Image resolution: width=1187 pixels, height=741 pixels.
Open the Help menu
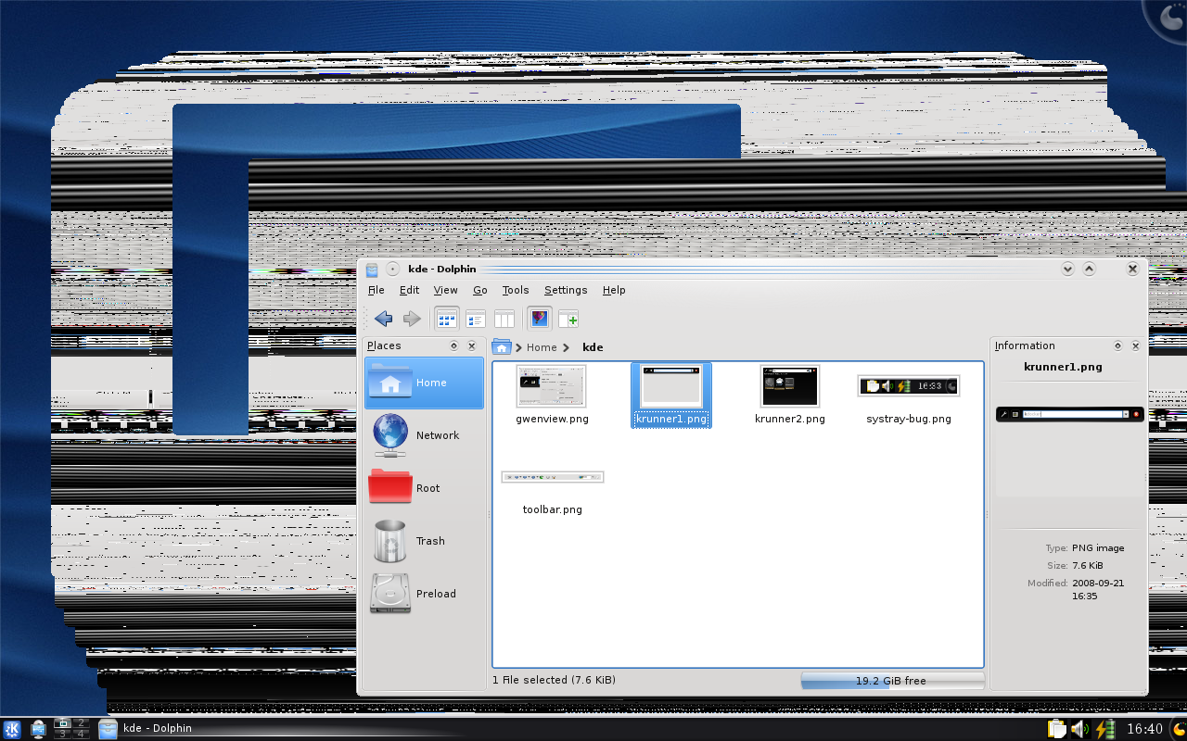(614, 290)
